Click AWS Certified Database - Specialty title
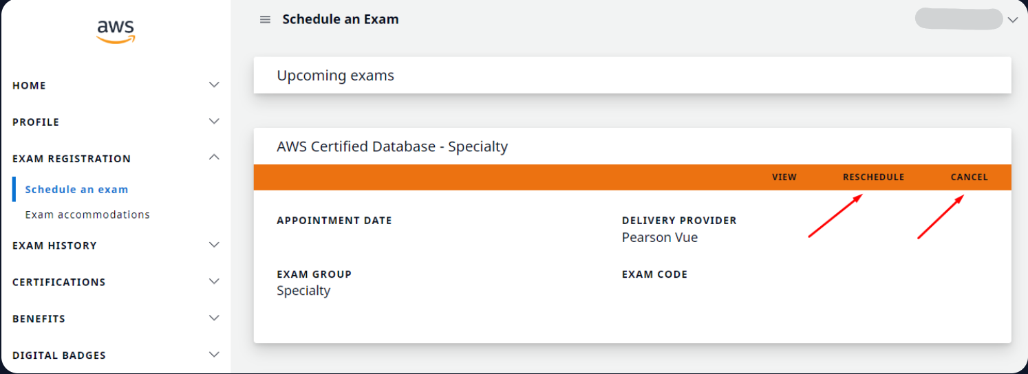1028x374 pixels. 392,146
